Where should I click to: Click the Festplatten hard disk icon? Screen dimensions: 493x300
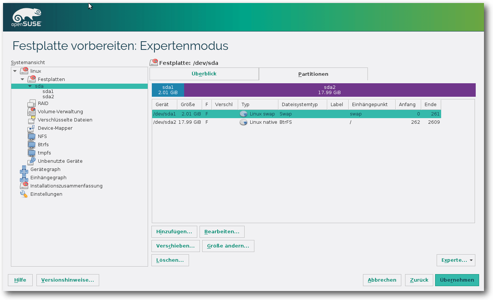pyautogui.click(x=32, y=79)
